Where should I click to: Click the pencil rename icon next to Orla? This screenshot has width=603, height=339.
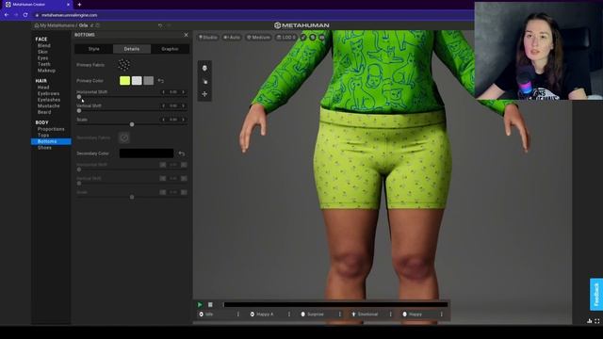(x=92, y=25)
